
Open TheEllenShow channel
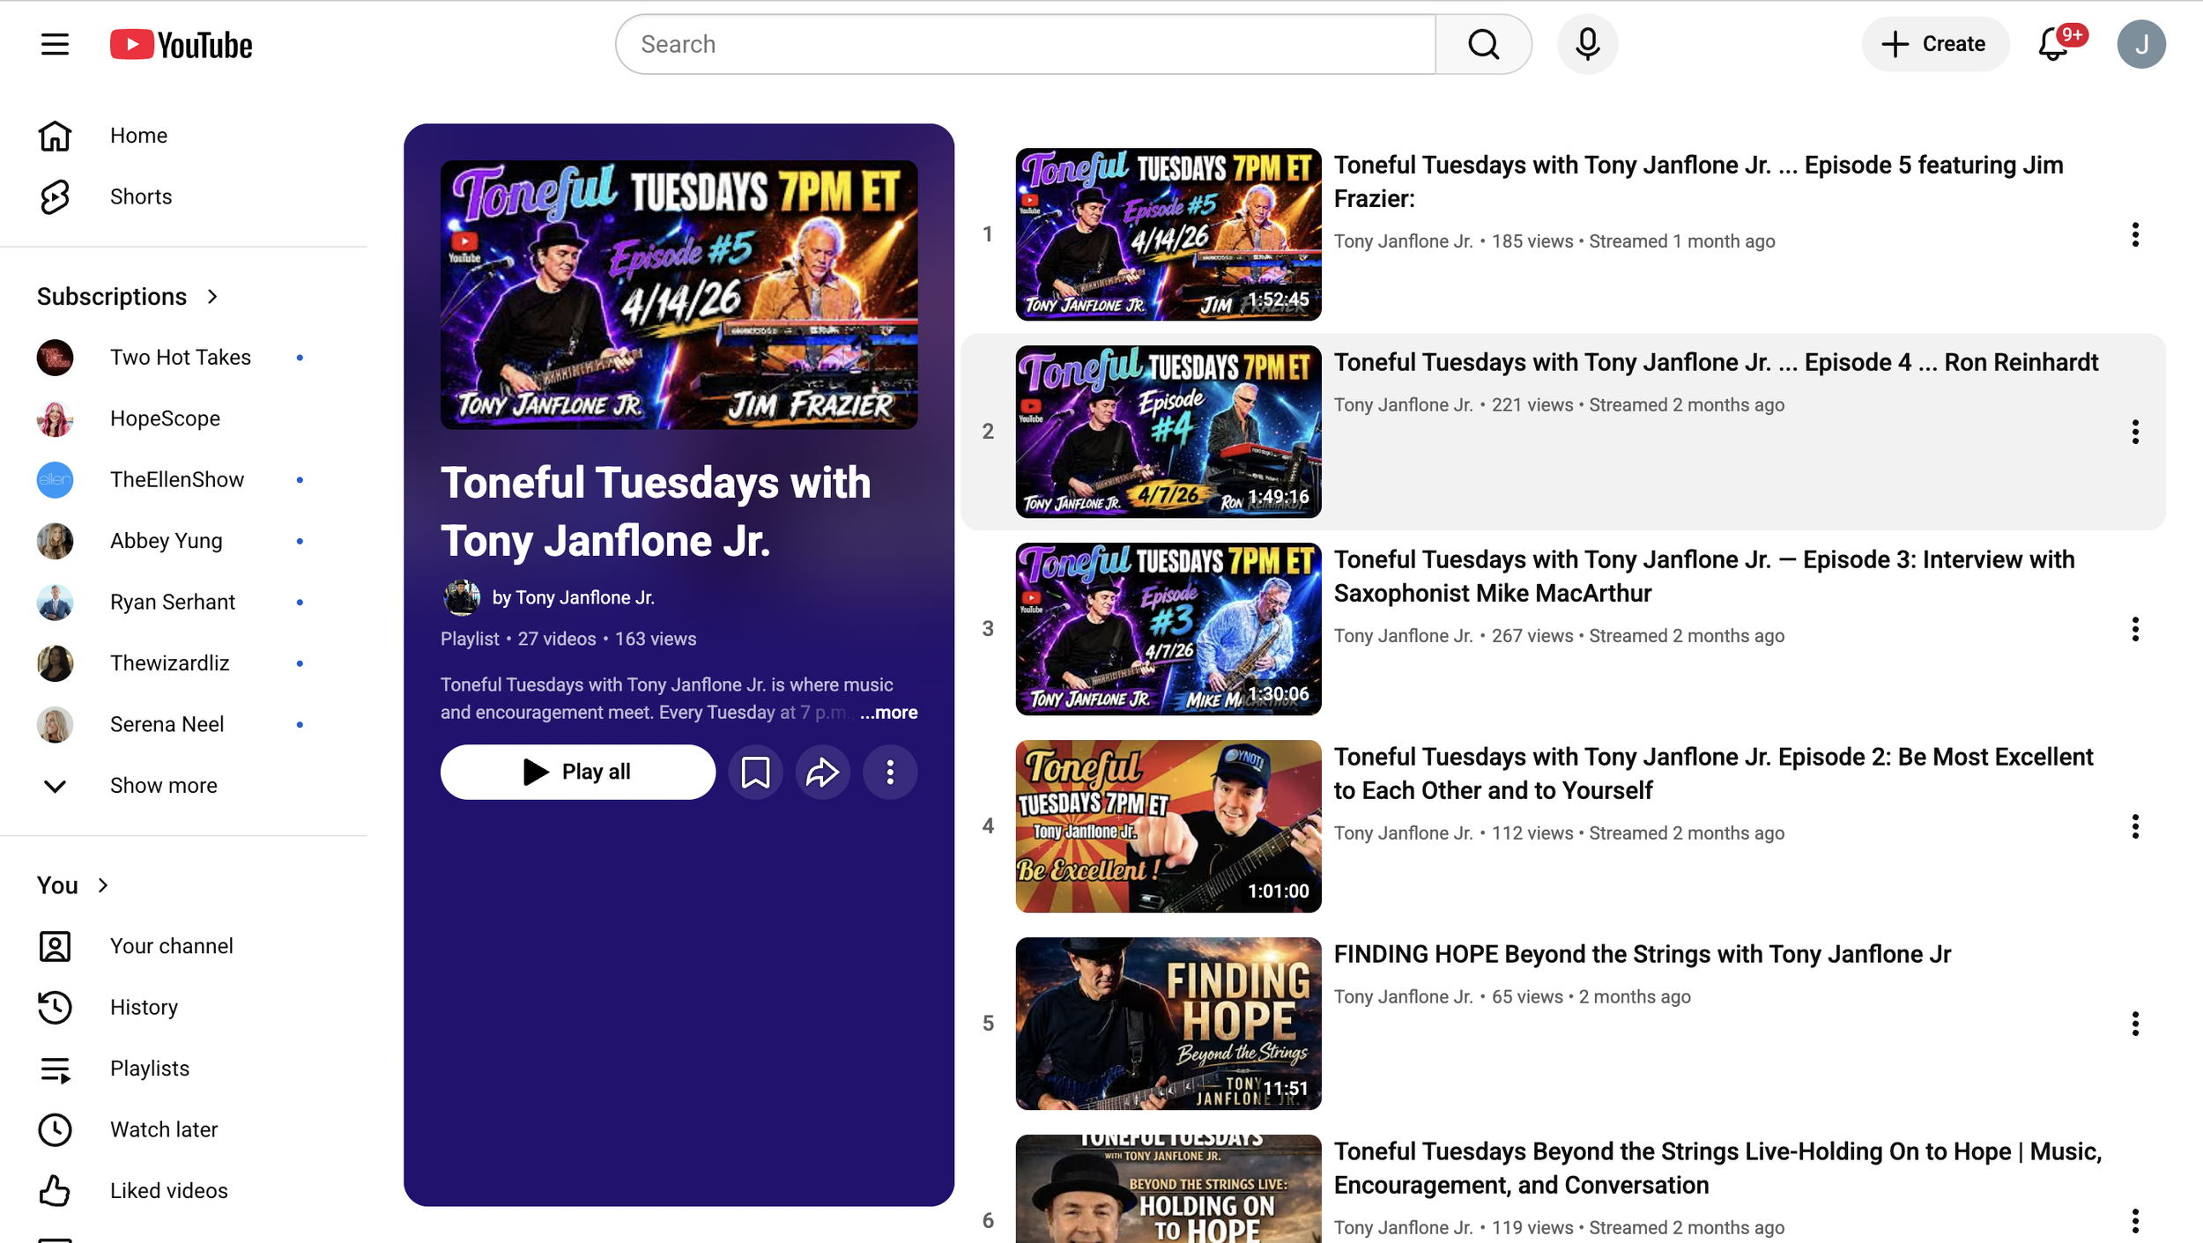point(183,480)
